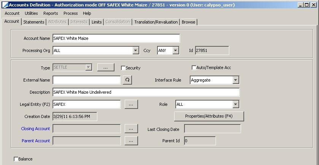Click the Parent Id field
Image resolution: width=319 pixels, height=165 pixels.
(x=200, y=141)
